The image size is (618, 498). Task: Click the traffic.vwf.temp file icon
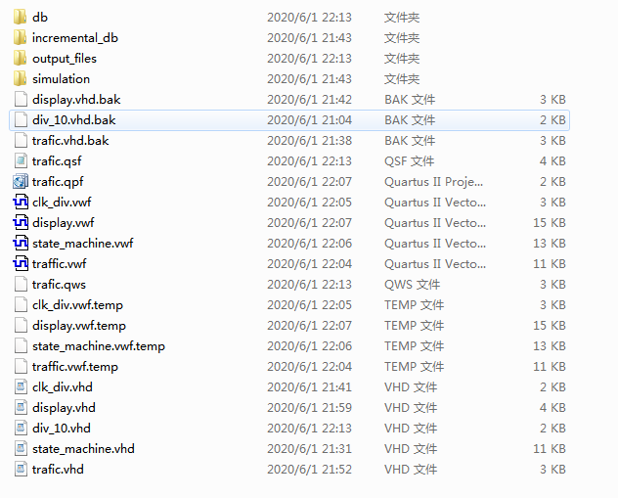pyautogui.click(x=21, y=366)
